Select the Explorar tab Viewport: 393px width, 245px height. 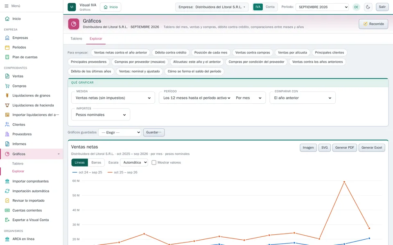96,38
